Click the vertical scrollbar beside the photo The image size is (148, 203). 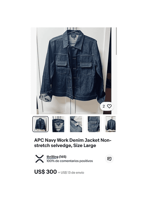(x=116, y=41)
